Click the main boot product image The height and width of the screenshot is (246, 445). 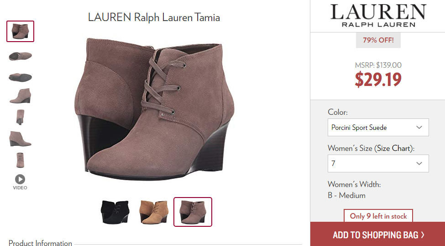154,109
